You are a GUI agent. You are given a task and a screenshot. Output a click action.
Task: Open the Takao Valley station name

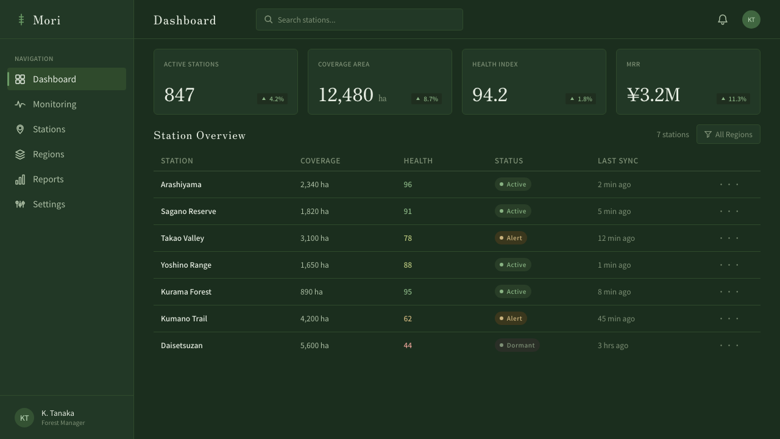(182, 238)
